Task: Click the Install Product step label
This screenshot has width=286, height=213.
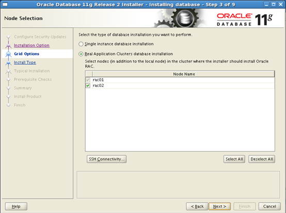Action: [28, 97]
